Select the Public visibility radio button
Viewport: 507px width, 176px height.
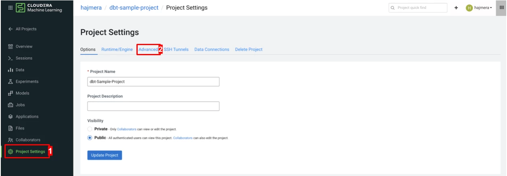tap(90, 138)
